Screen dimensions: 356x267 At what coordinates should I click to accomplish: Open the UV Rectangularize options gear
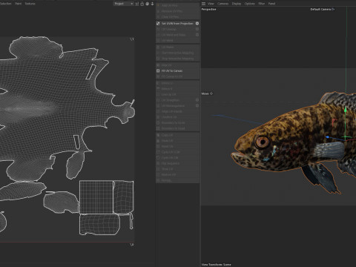(x=197, y=106)
